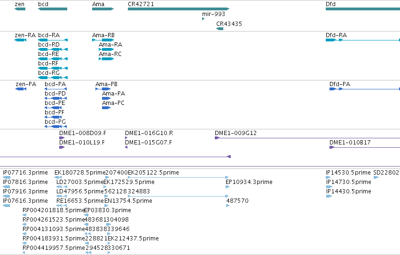Click transcript Dfd-RA label
The height and width of the screenshot is (255, 400).
click(336, 35)
